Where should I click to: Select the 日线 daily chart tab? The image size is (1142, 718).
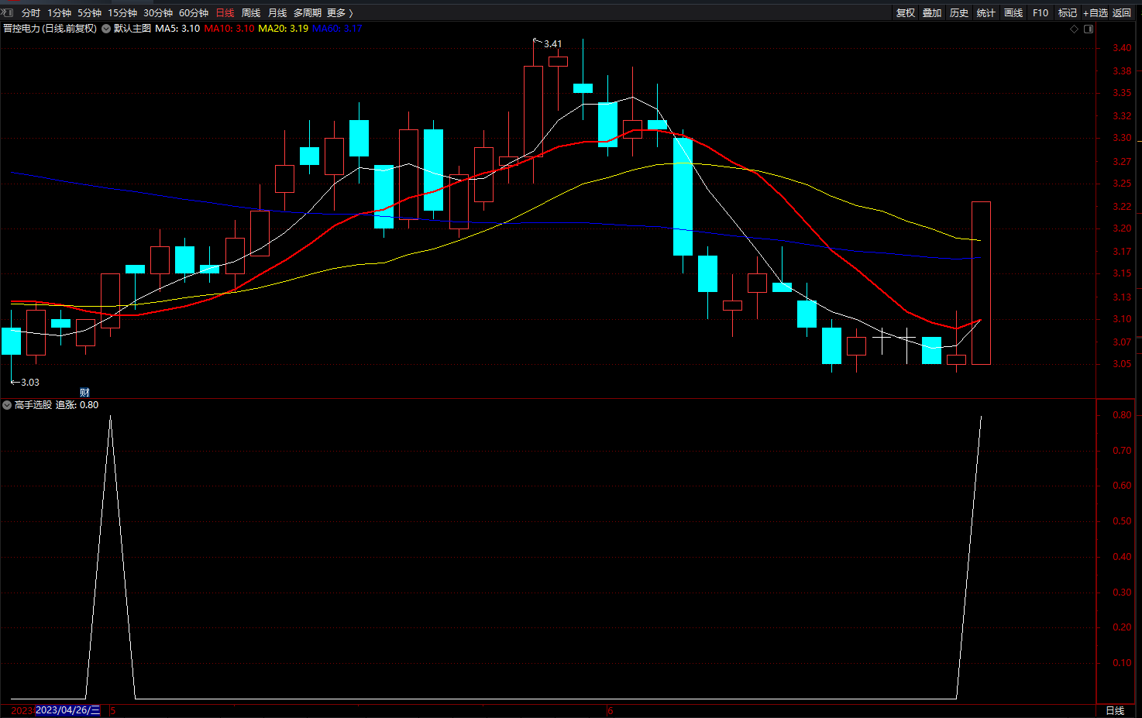click(225, 13)
